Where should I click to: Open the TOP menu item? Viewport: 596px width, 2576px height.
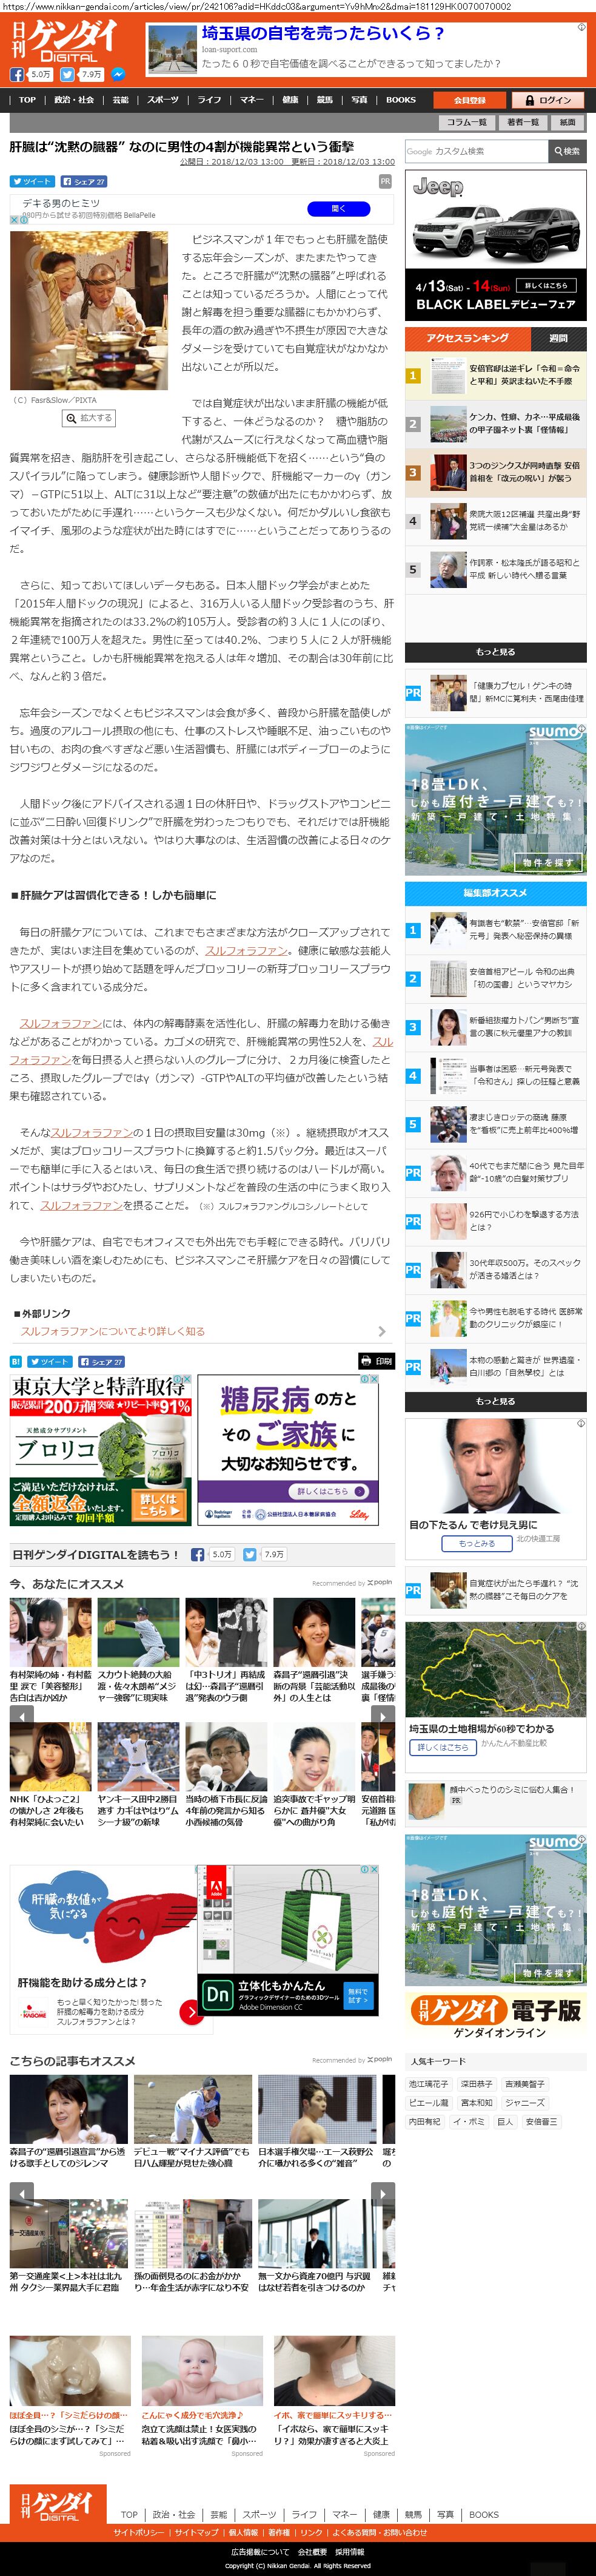28,100
